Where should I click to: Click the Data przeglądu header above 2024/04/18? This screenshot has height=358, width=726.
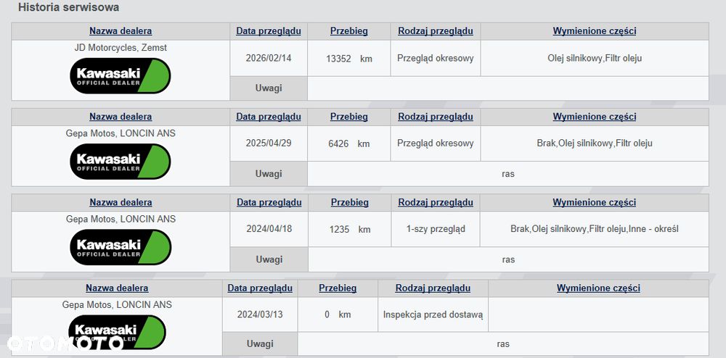click(269, 202)
